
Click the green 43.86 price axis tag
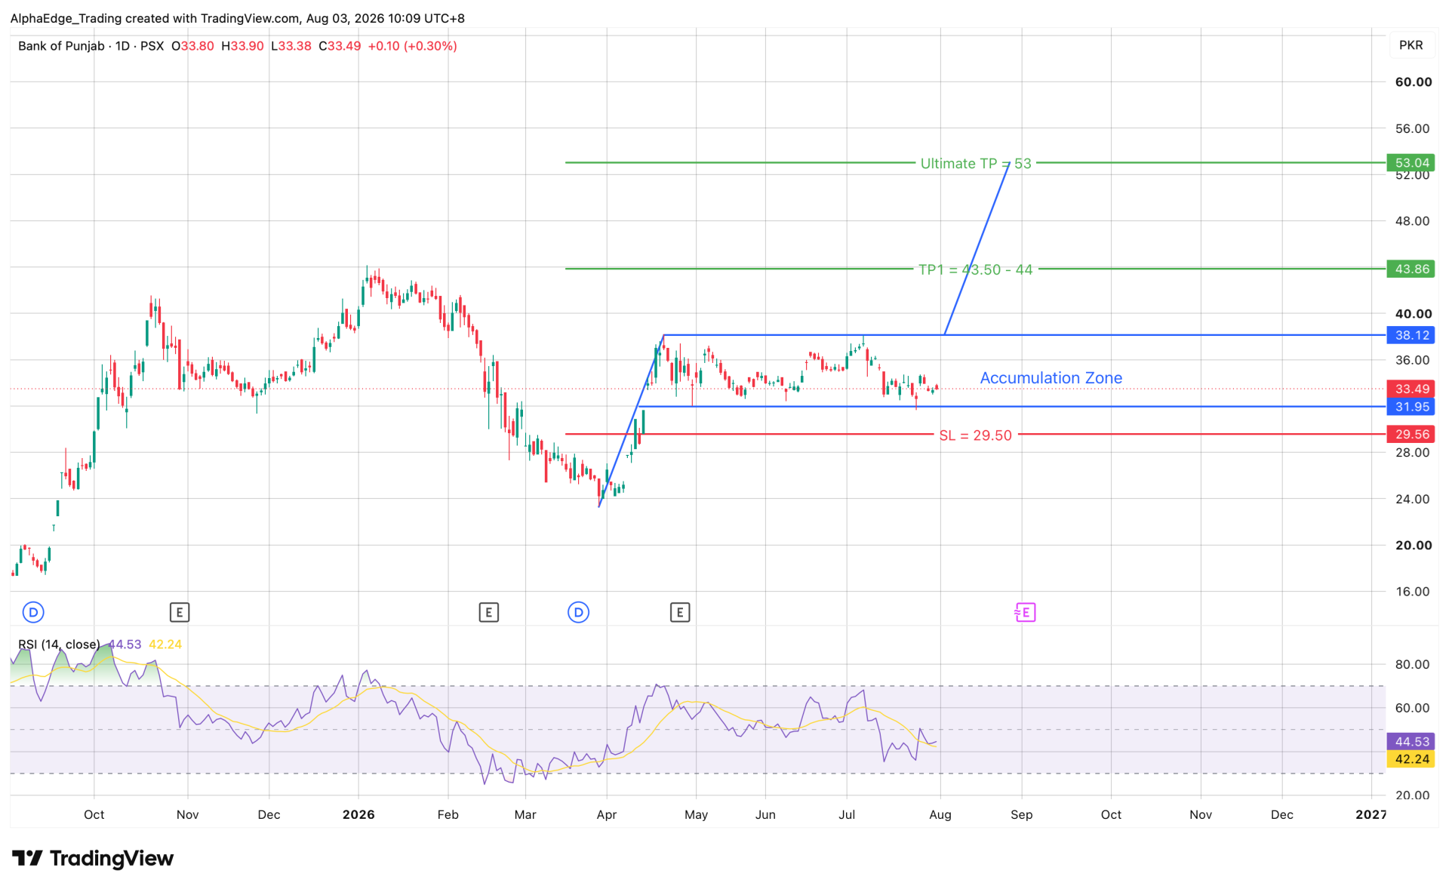pyautogui.click(x=1411, y=269)
